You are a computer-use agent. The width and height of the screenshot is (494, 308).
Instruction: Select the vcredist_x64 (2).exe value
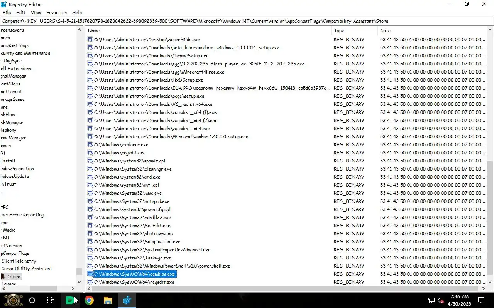(x=156, y=121)
